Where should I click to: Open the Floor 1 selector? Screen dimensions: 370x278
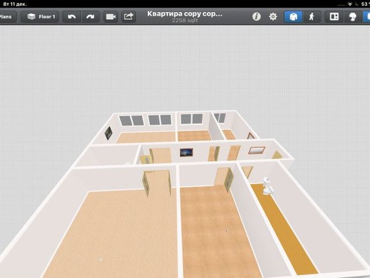click(x=40, y=17)
